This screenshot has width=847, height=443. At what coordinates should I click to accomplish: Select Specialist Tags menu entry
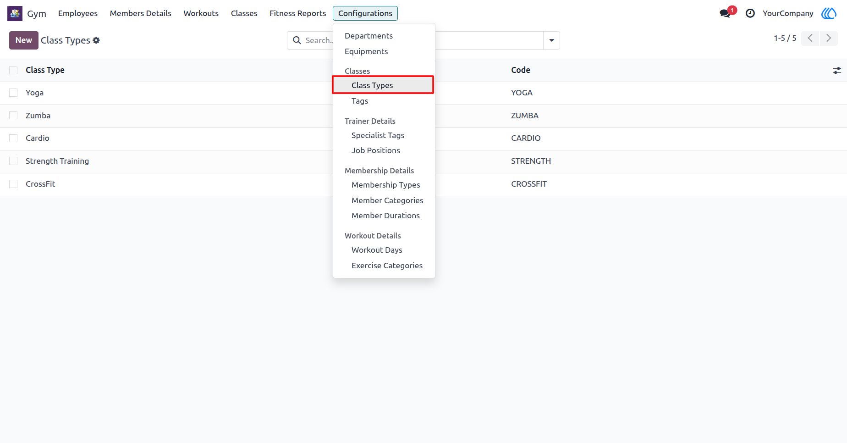pos(384,135)
